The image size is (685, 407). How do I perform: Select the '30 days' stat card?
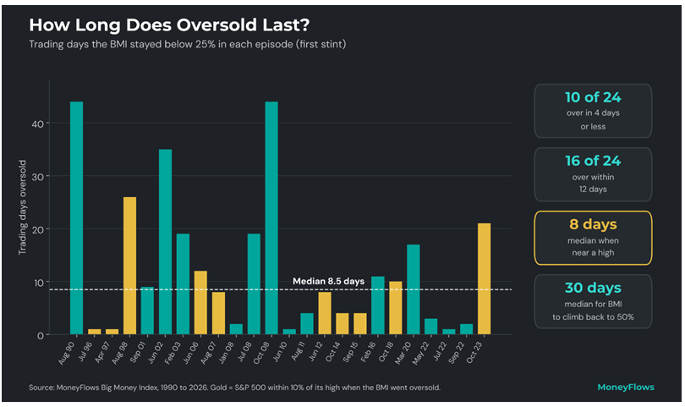click(593, 301)
